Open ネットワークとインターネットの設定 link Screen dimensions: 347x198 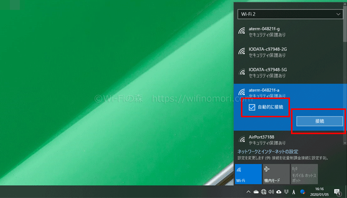point(268,152)
